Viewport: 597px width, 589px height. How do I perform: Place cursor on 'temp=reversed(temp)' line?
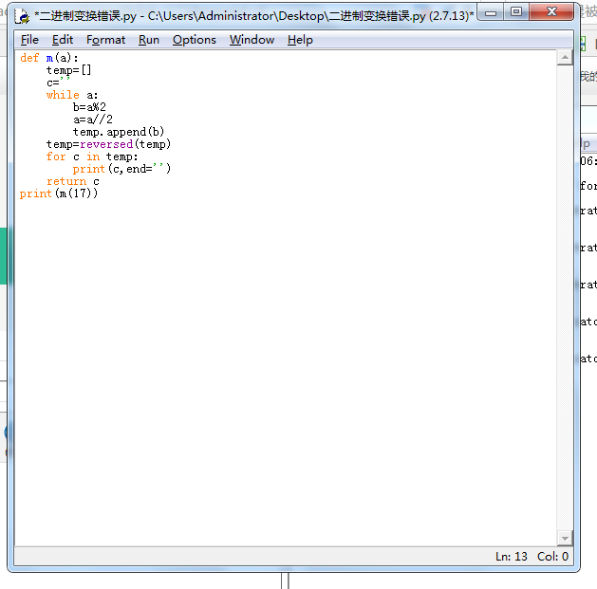(108, 144)
